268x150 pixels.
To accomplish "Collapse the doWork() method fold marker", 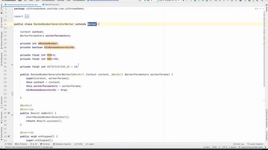I will (x=13, y=113).
